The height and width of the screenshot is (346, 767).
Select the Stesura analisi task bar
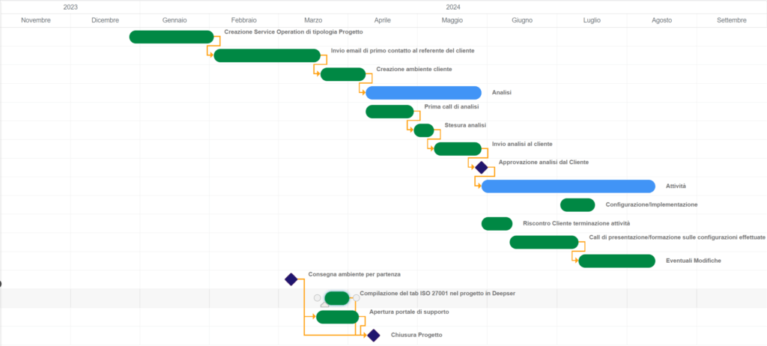tap(424, 130)
